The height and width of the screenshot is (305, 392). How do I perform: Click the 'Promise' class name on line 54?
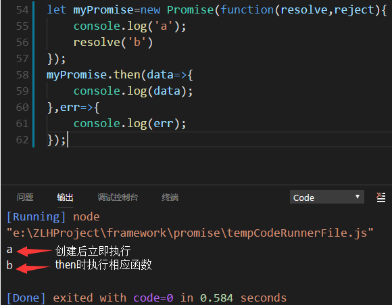point(190,10)
